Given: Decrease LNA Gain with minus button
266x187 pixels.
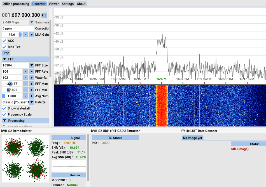Looking at the screenshot, I should [25, 34].
